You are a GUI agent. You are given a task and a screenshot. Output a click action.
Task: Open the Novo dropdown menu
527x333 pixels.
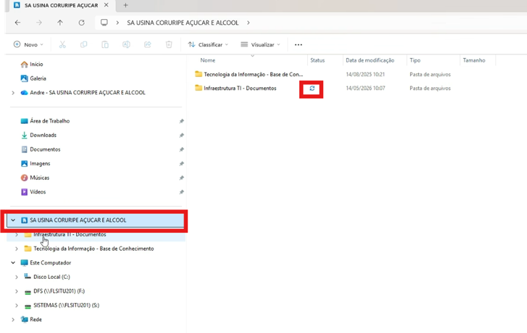(28, 45)
